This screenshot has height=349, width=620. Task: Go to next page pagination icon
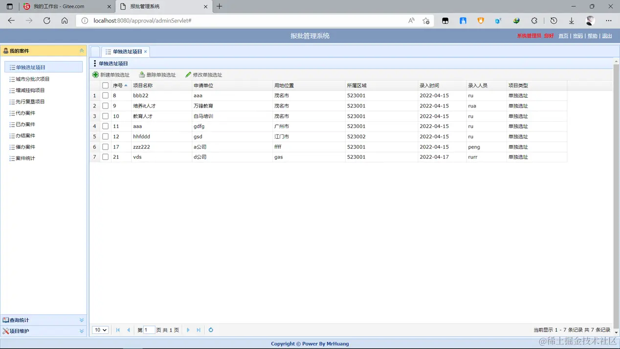point(188,330)
